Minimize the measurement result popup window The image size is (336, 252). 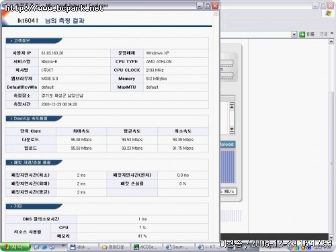pos(200,5)
